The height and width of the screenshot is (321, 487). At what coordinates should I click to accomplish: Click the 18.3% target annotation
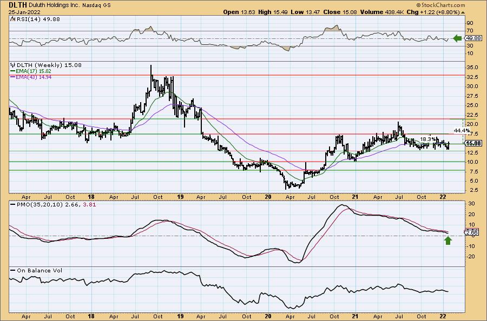427,139
